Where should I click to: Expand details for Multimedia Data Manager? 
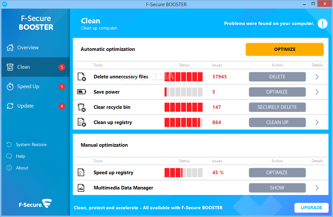317,188
